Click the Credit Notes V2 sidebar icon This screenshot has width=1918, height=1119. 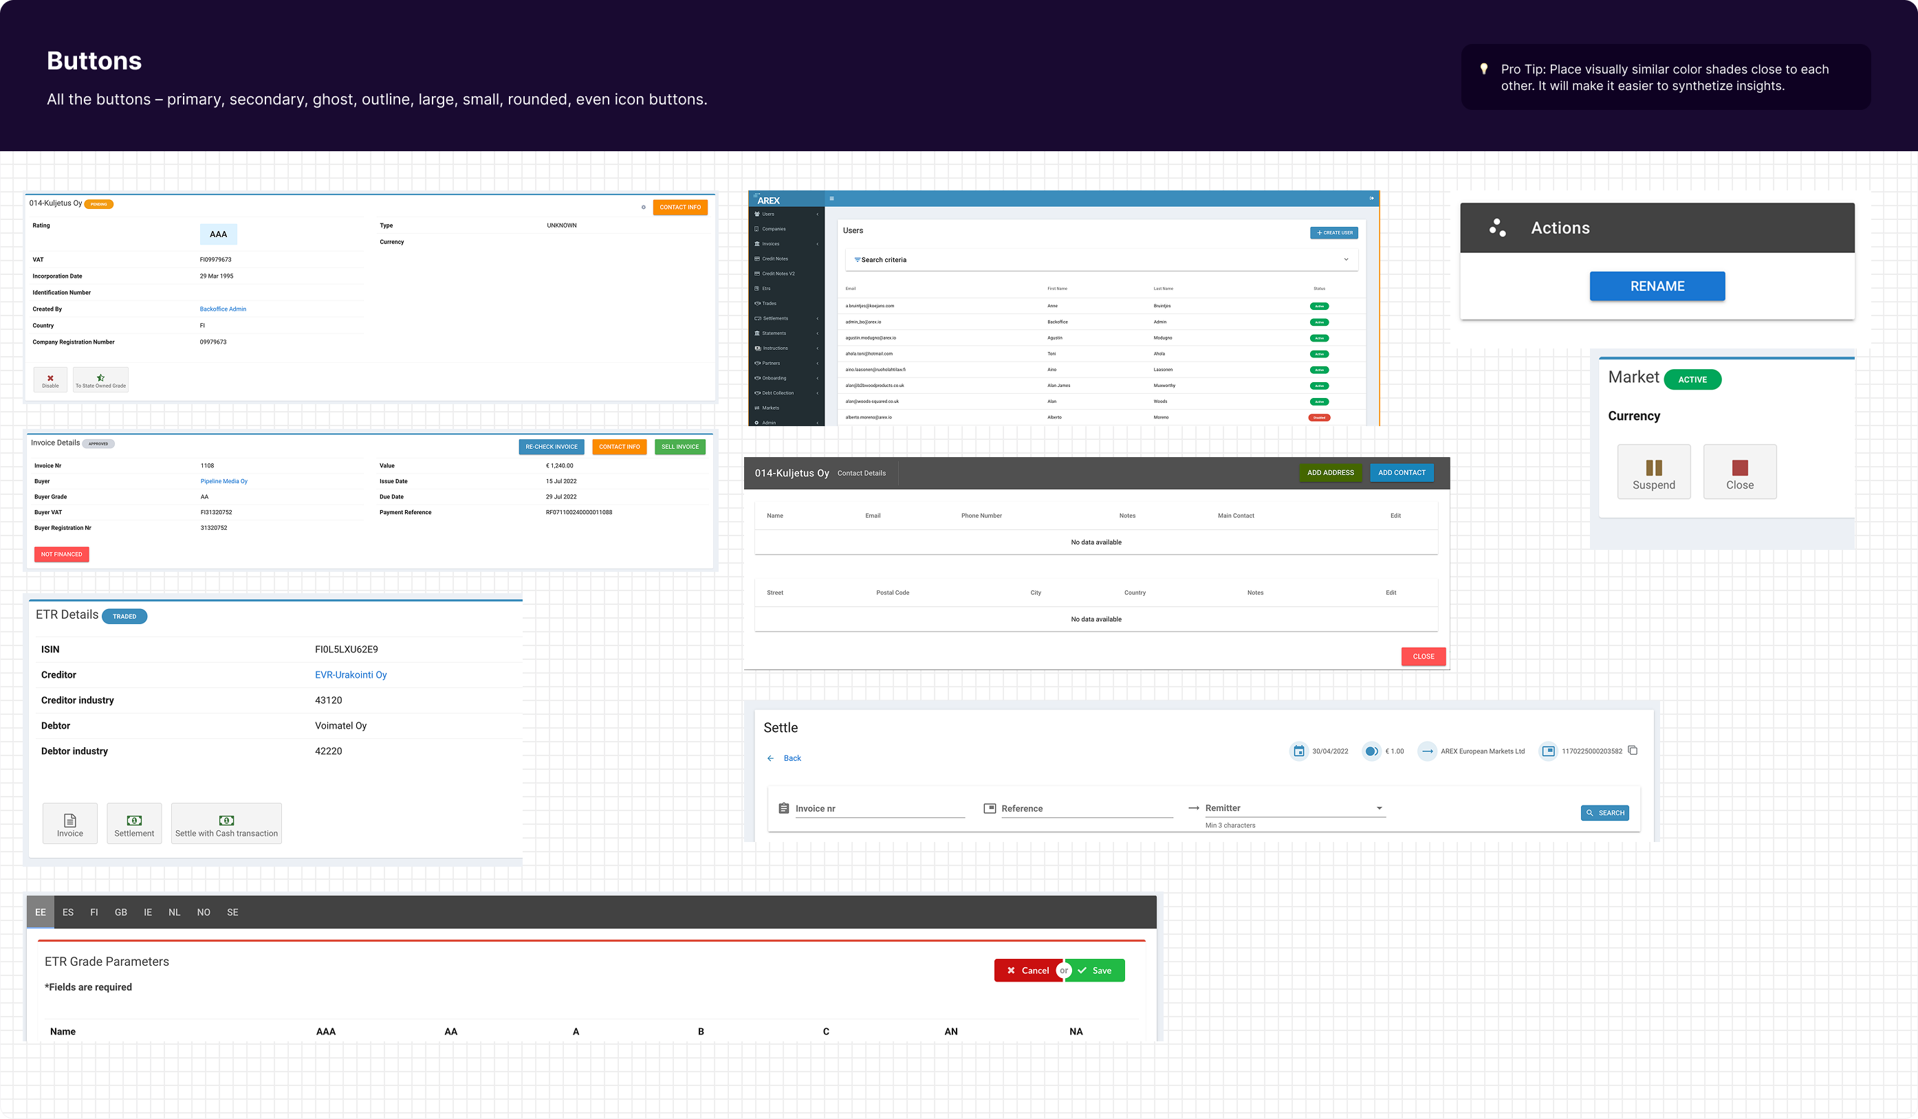[756, 274]
